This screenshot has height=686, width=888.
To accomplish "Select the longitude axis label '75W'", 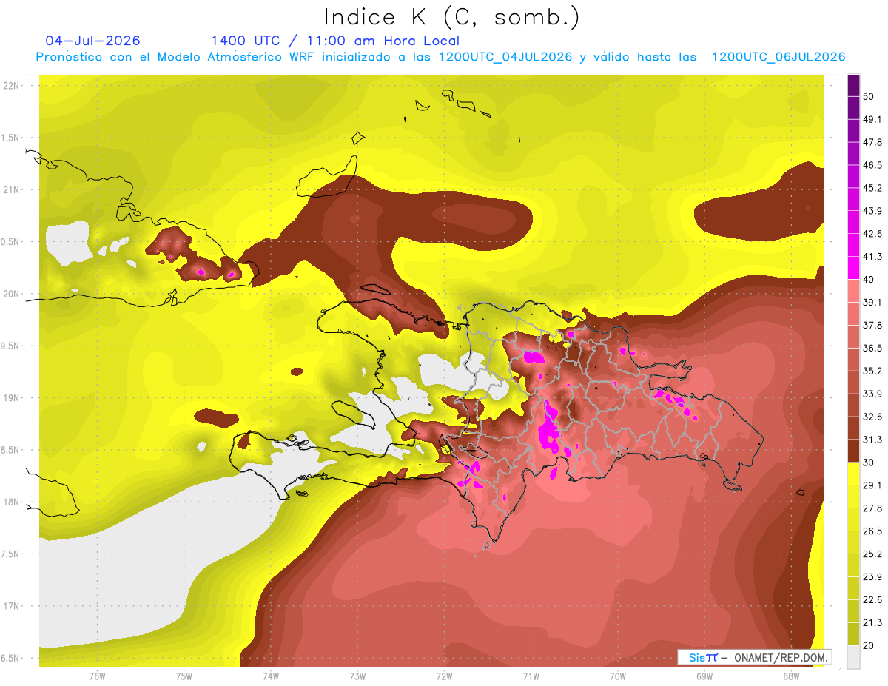I will 184,676.
